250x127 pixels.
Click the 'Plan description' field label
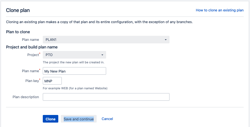click(26, 97)
